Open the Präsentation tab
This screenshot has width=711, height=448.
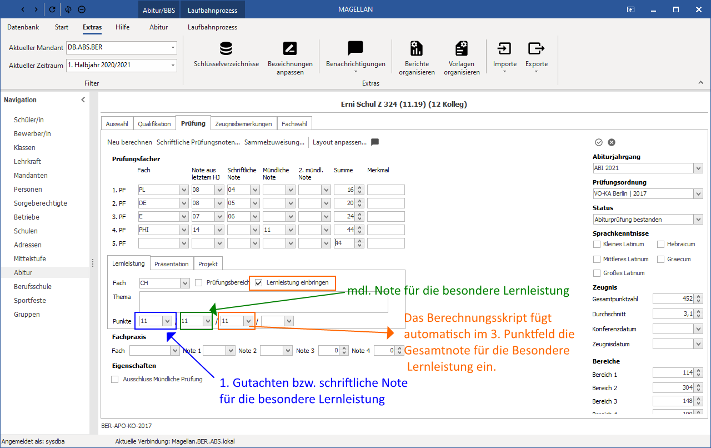172,263
